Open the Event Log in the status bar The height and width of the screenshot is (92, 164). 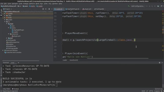tap(159, 89)
